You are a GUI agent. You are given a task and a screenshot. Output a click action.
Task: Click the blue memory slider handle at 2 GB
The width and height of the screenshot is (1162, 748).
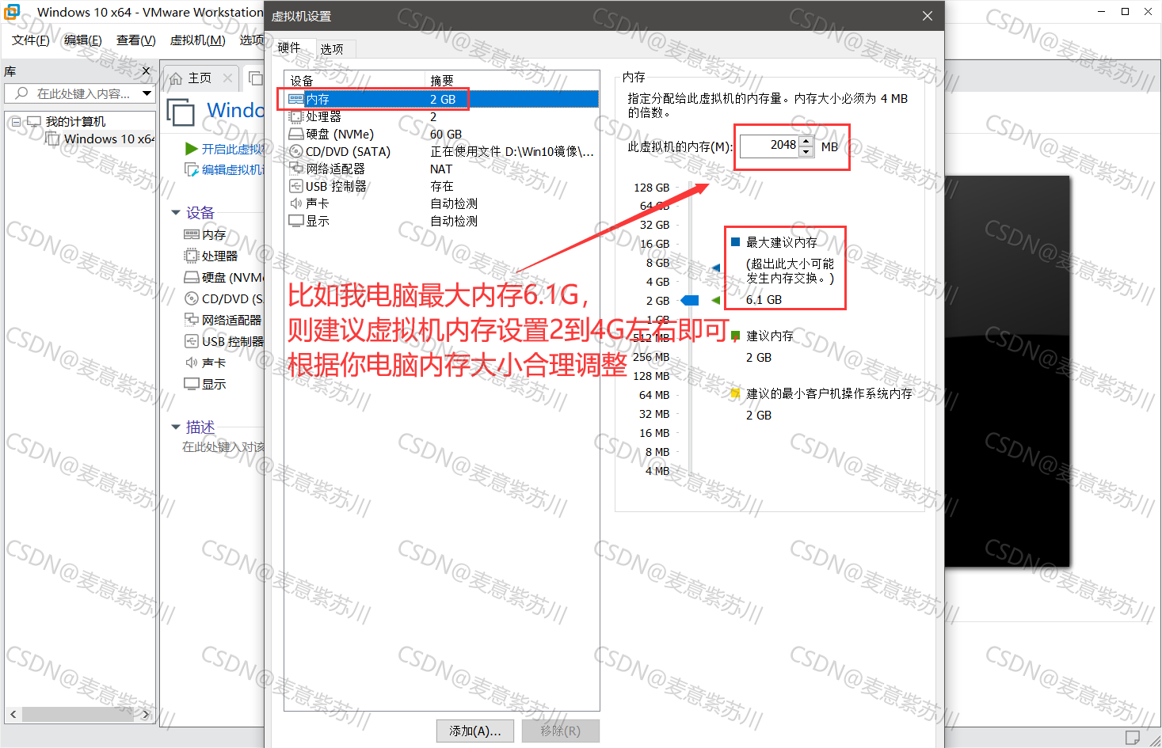point(690,300)
